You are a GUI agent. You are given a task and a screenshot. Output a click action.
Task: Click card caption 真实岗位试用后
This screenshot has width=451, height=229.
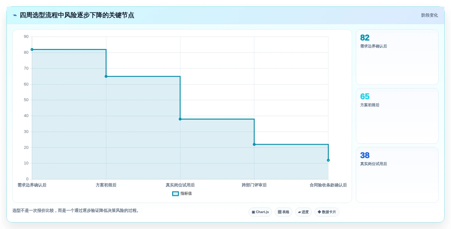(x=374, y=164)
